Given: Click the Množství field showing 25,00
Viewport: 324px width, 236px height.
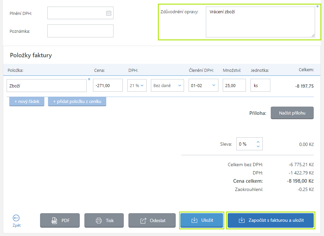Looking at the screenshot, I should (x=234, y=85).
